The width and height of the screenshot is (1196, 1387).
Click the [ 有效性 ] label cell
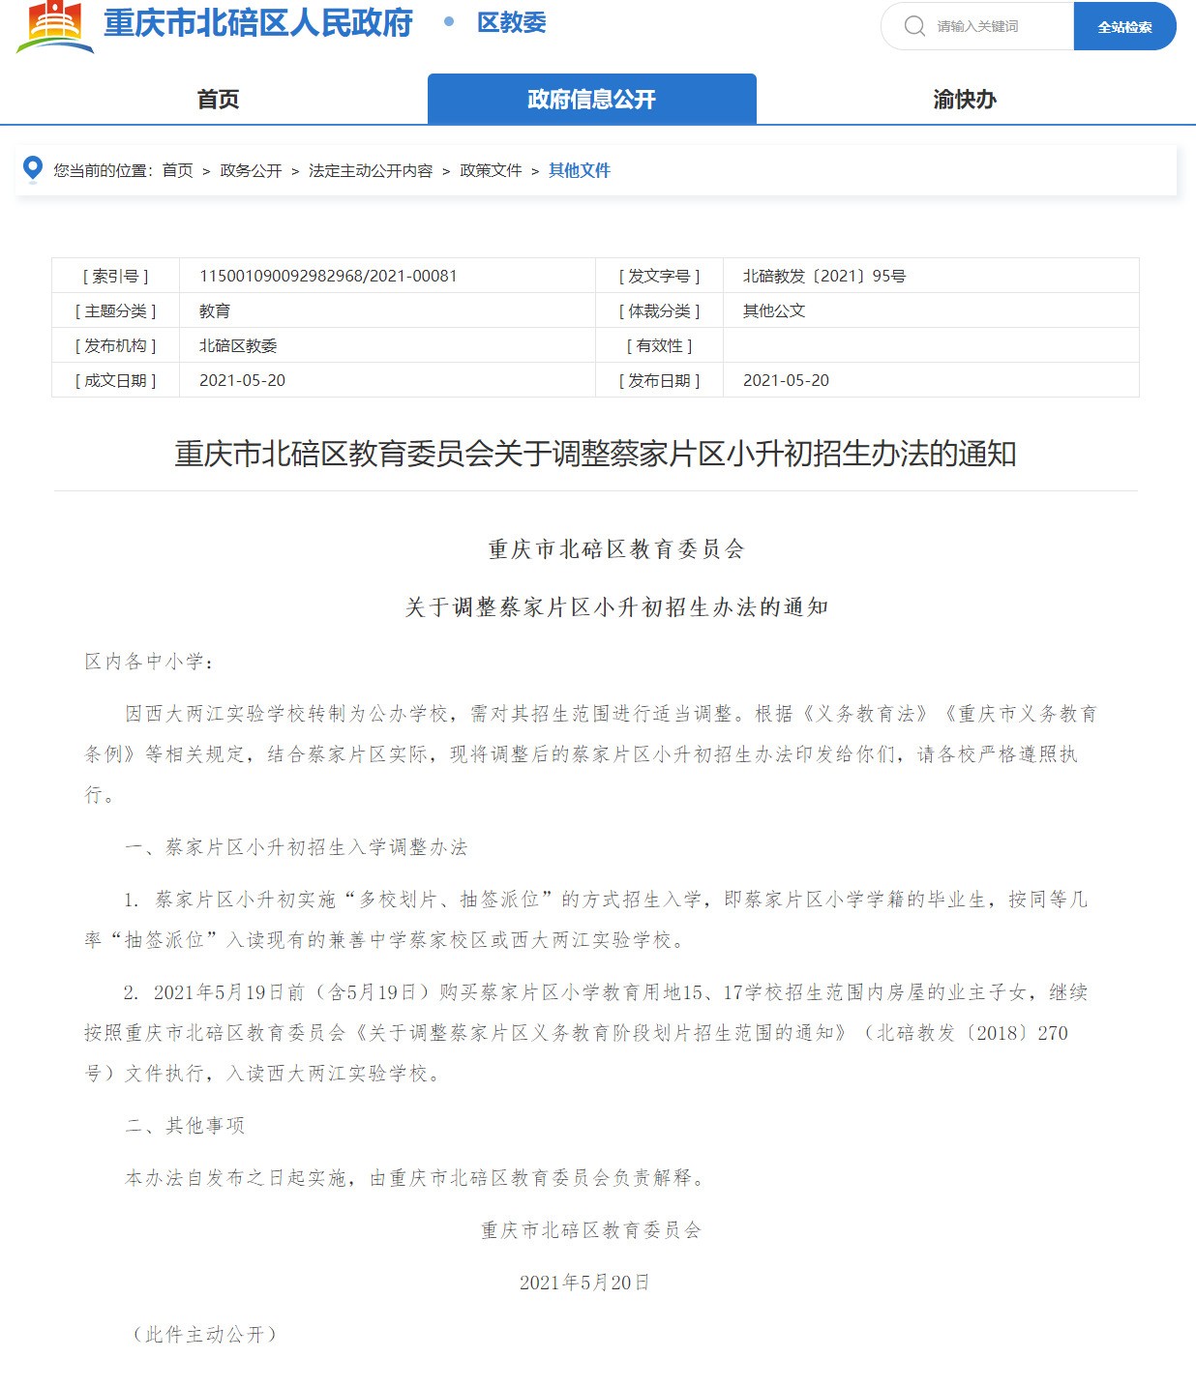[x=659, y=345]
